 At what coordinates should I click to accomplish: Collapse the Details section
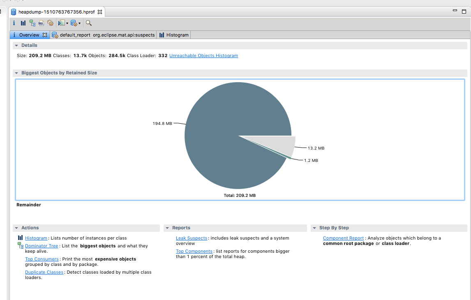16,45
